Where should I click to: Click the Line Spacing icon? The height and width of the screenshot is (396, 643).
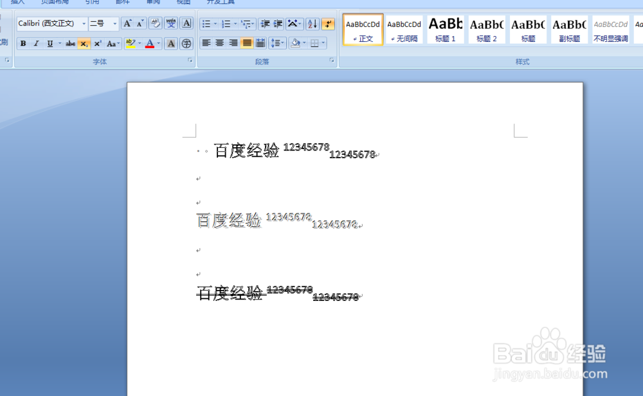coord(277,43)
